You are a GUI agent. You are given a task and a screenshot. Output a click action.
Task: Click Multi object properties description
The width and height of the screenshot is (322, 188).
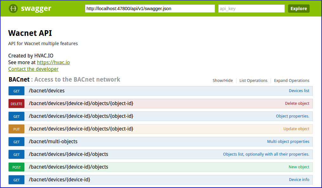click(288, 142)
